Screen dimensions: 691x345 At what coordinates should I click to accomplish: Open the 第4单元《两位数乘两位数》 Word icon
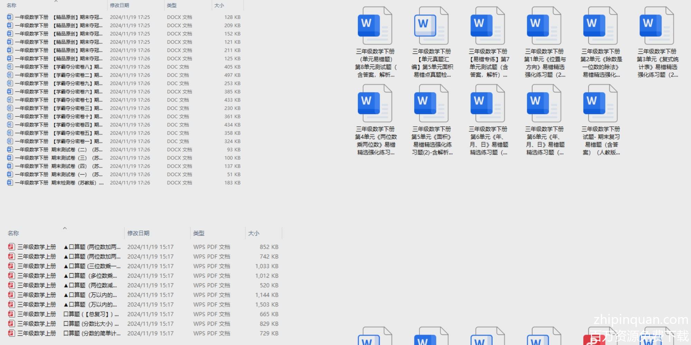[375, 103]
